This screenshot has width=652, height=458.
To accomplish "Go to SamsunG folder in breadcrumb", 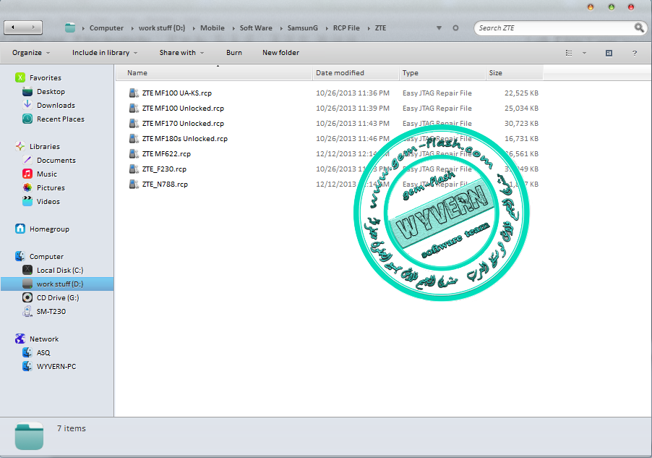I will click(x=303, y=28).
